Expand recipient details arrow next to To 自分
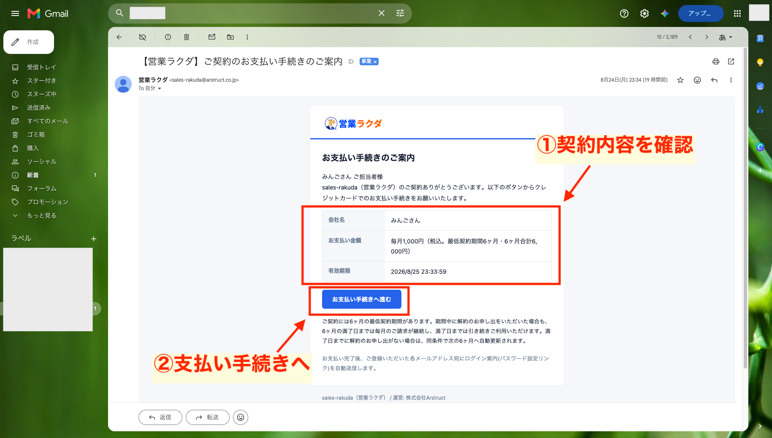 click(x=160, y=88)
